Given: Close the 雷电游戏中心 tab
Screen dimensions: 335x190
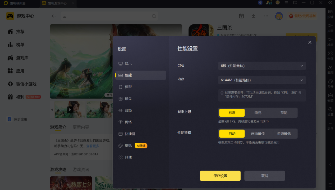Looking at the screenshot, I should pyautogui.click(x=73, y=3).
